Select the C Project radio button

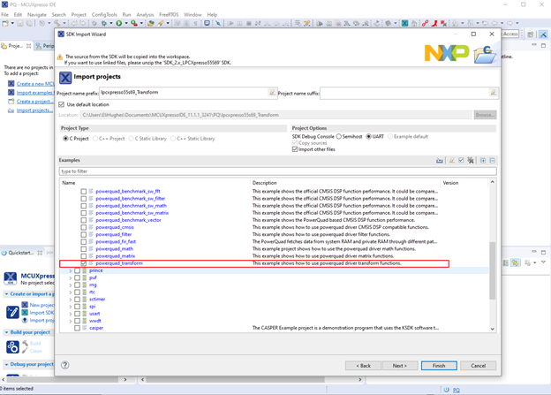tap(65, 139)
